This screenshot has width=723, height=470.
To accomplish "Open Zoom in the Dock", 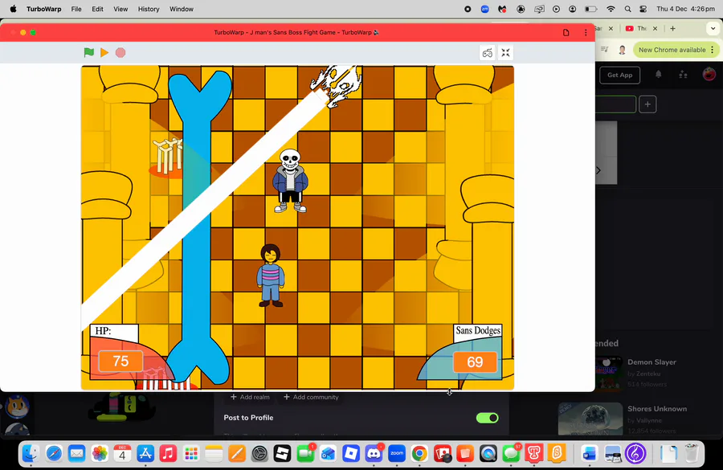I will point(397,454).
